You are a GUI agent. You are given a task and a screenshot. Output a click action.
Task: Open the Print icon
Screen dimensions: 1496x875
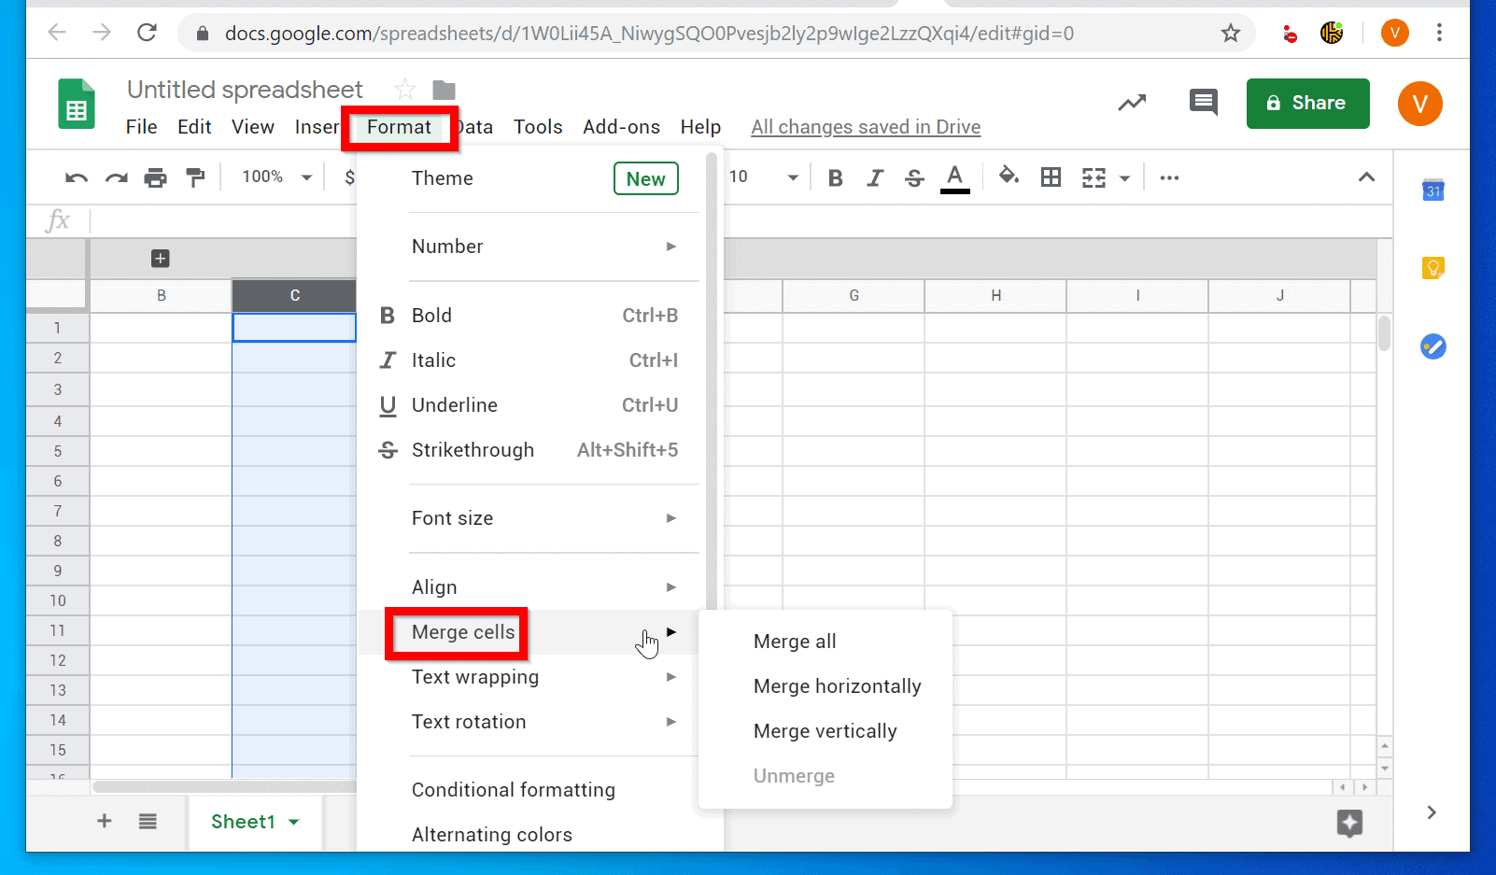(x=156, y=176)
